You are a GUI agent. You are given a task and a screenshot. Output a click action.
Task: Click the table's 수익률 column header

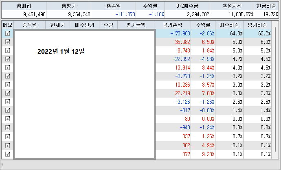[203, 25]
